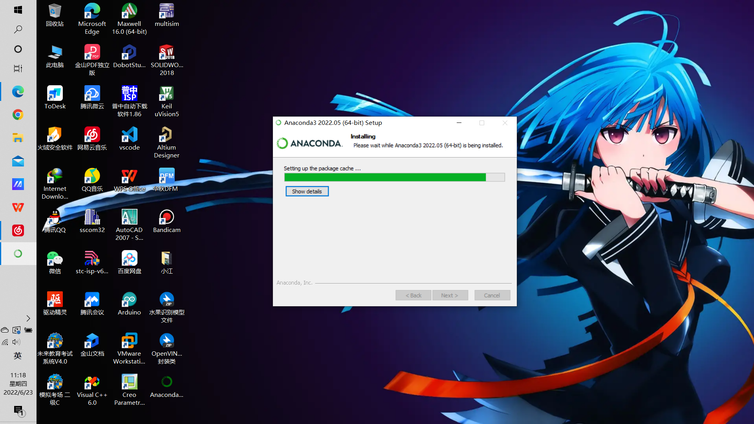The width and height of the screenshot is (754, 424).
Task: Click the Cancel button in Anaconda Setup
Action: coord(492,295)
